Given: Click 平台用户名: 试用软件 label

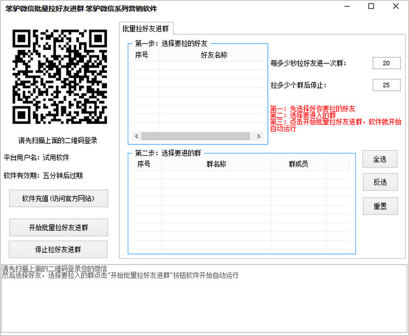Looking at the screenshot, I should [36, 157].
